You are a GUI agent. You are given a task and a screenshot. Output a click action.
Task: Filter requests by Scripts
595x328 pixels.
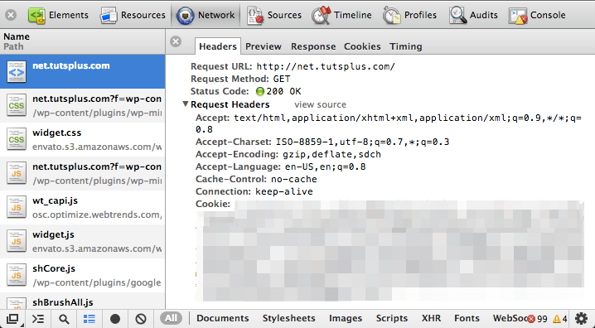click(x=392, y=318)
